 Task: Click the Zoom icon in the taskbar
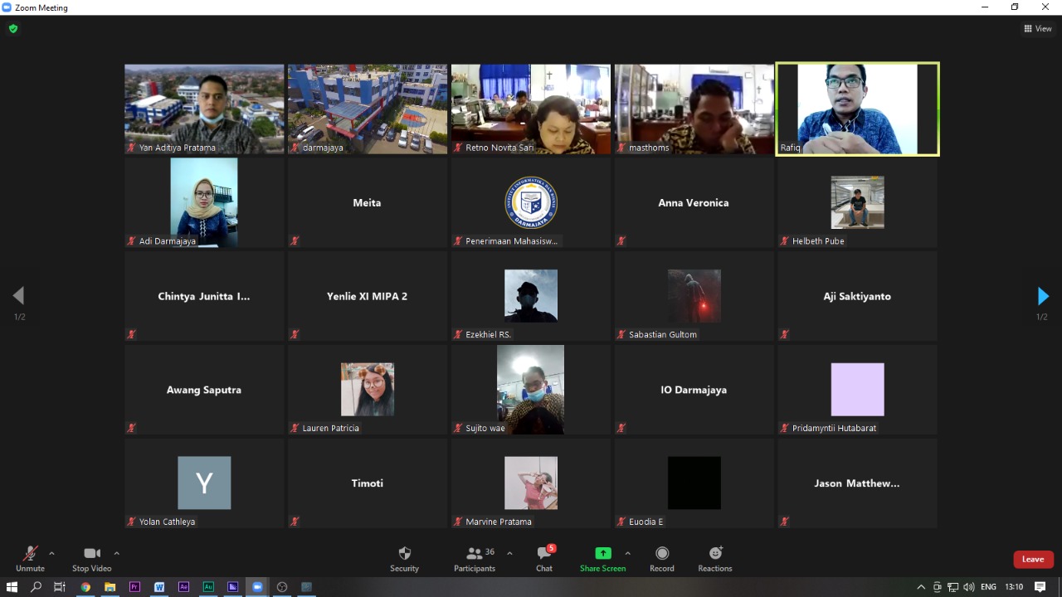[x=257, y=587]
